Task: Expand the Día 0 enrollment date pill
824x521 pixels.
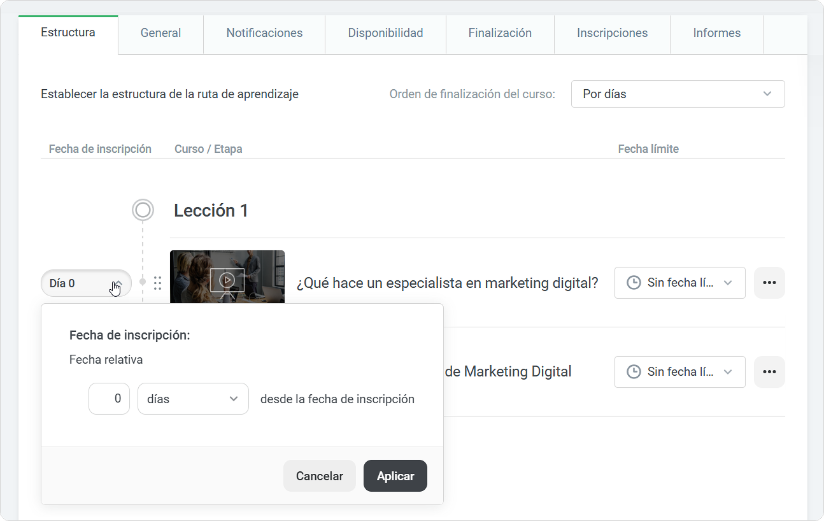Action: click(x=86, y=283)
